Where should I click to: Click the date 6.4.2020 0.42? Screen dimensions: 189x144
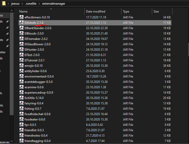(x=94, y=125)
